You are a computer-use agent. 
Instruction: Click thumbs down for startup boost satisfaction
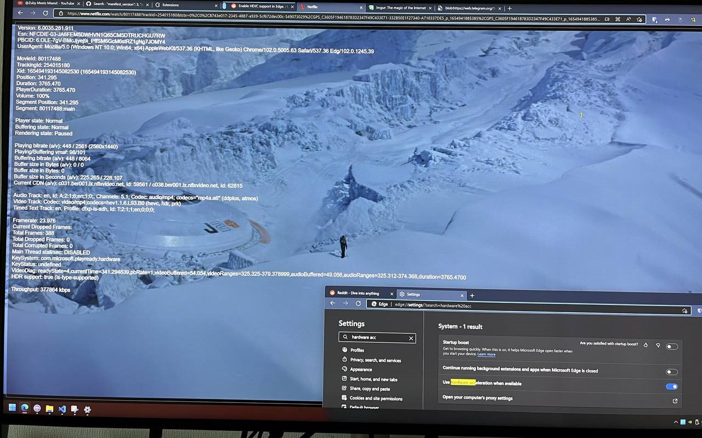tap(658, 345)
